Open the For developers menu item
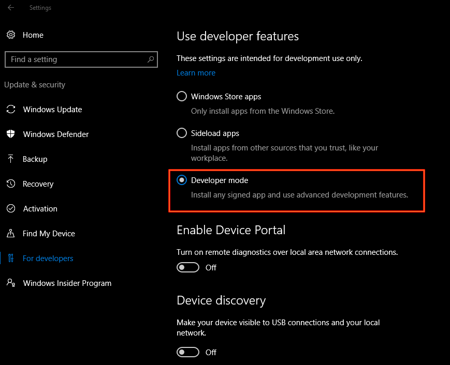This screenshot has width=450, height=365. tap(48, 258)
